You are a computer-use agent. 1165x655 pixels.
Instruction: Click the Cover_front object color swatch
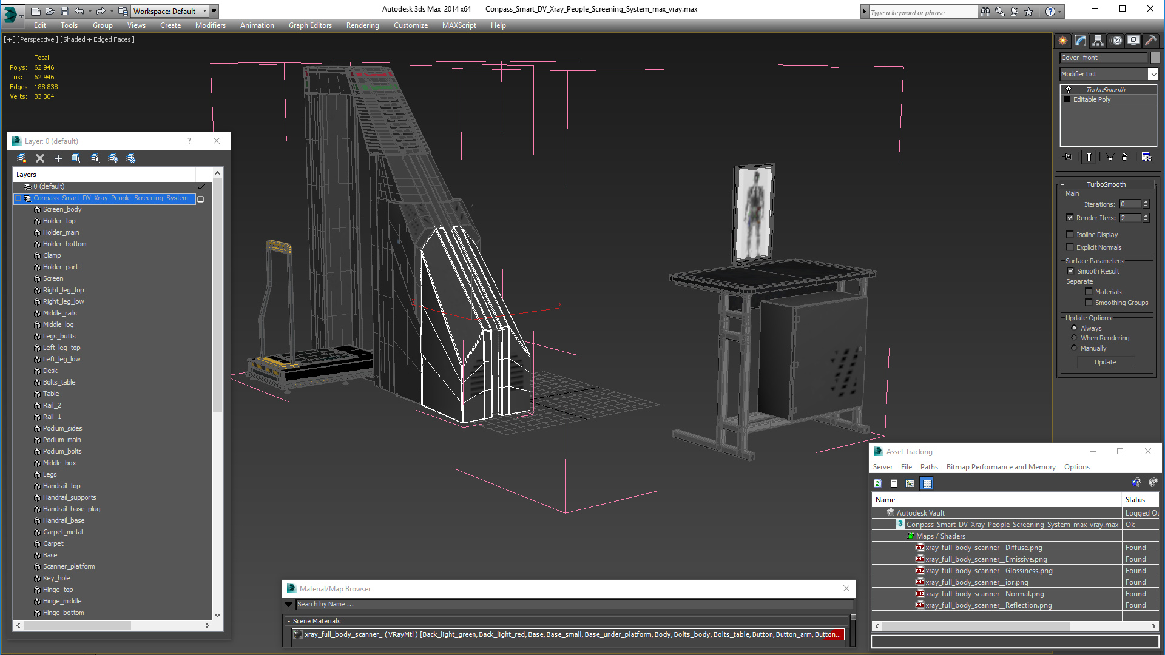point(1155,58)
